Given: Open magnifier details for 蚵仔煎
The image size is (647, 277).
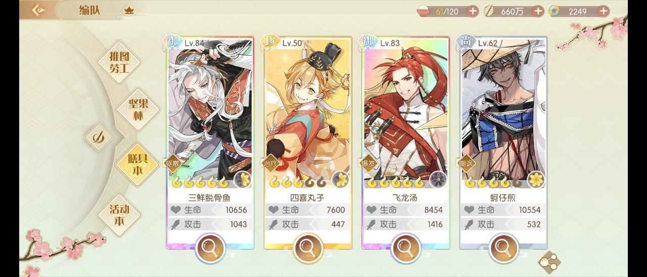Looking at the screenshot, I should 503,248.
